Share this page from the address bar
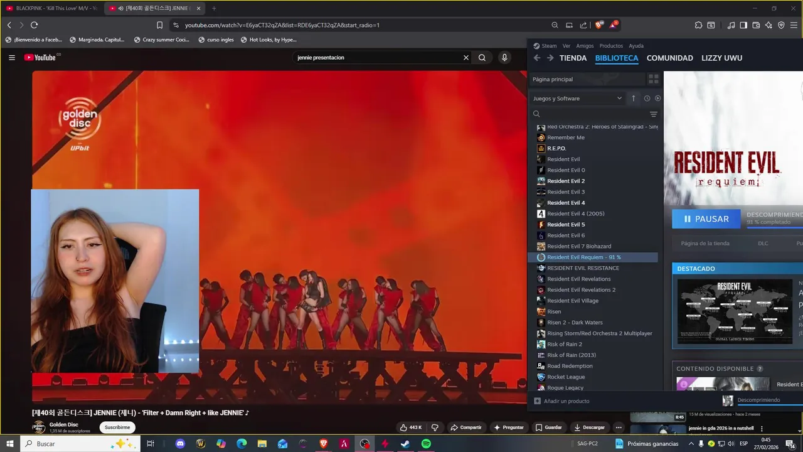 coord(583,25)
